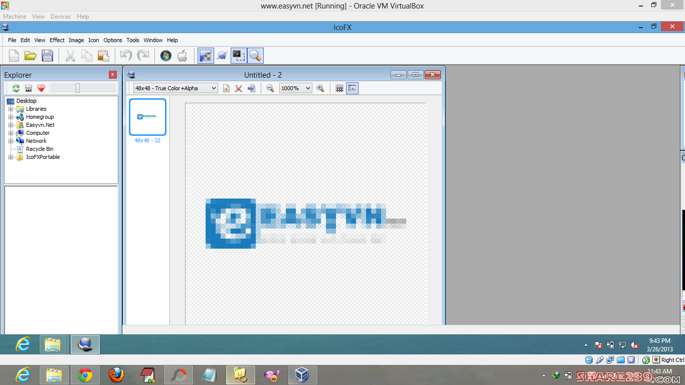Screen dimensions: 685x385
Task: Expand the Libraries tree node
Action: [11, 109]
